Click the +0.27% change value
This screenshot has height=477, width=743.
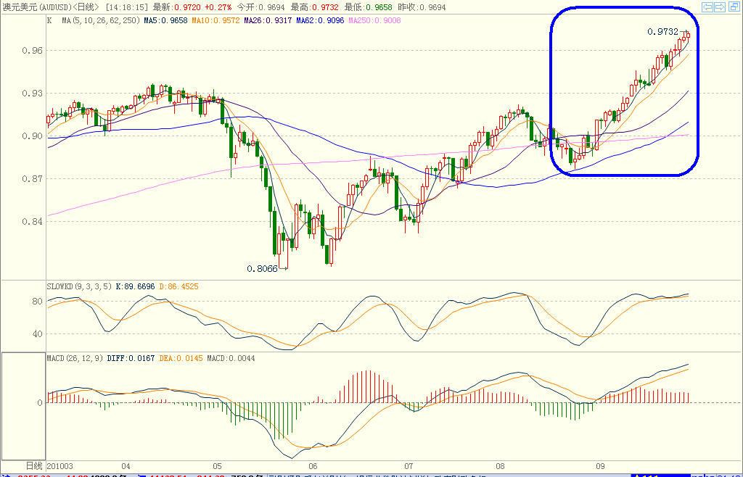[x=218, y=7]
